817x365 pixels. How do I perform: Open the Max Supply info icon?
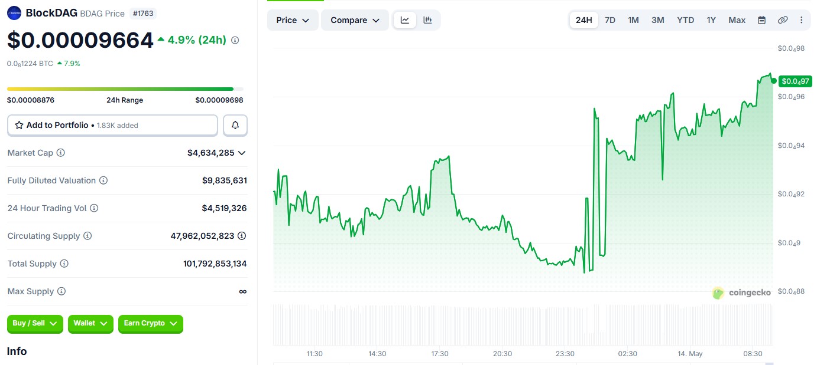click(61, 291)
